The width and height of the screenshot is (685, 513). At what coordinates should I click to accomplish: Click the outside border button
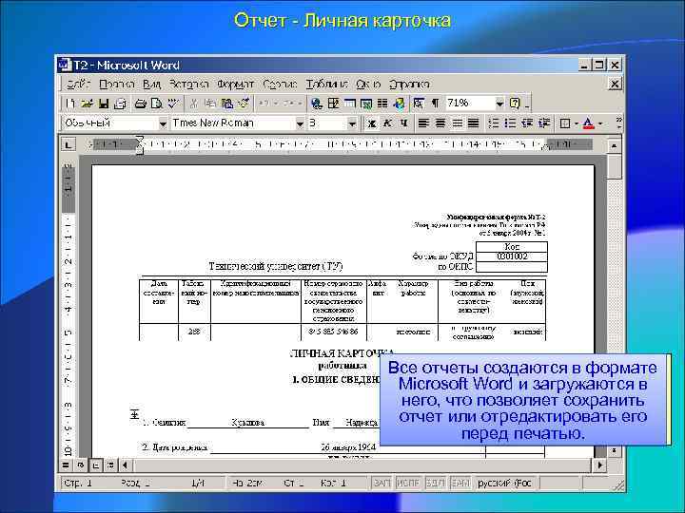click(564, 123)
